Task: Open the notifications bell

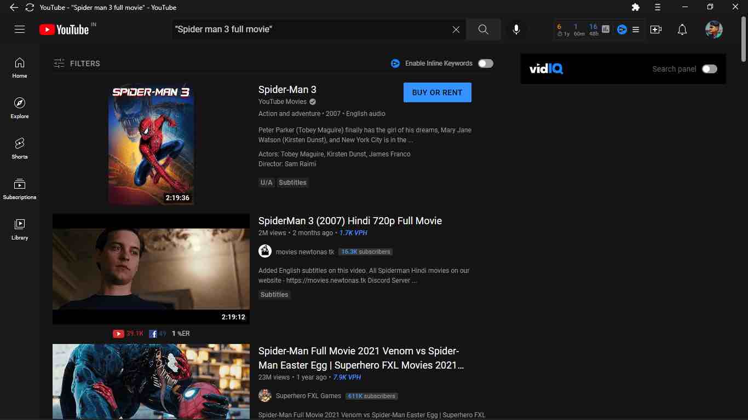Action: [x=682, y=30]
